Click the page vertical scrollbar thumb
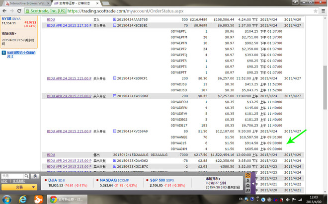 pyautogui.click(x=325, y=87)
